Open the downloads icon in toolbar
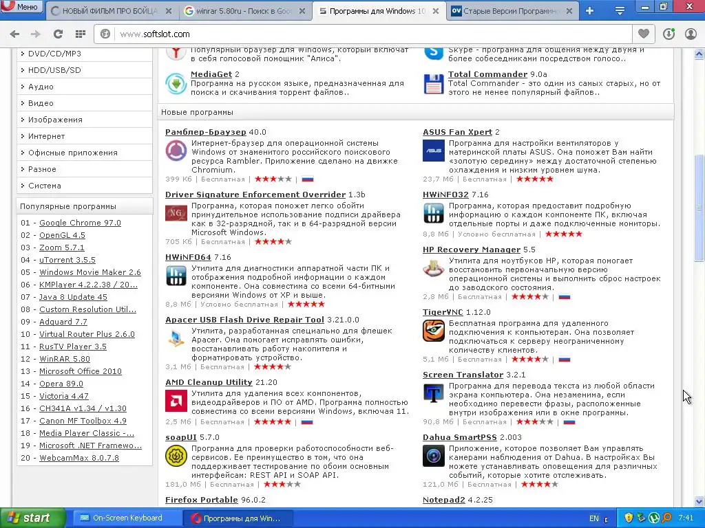705x528 pixels. click(669, 34)
